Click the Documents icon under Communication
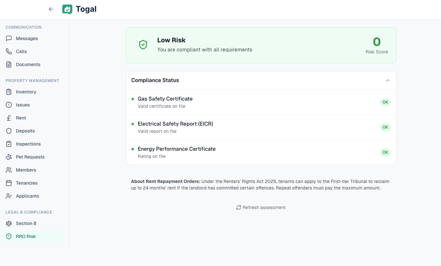441x266 pixels. 8,64
